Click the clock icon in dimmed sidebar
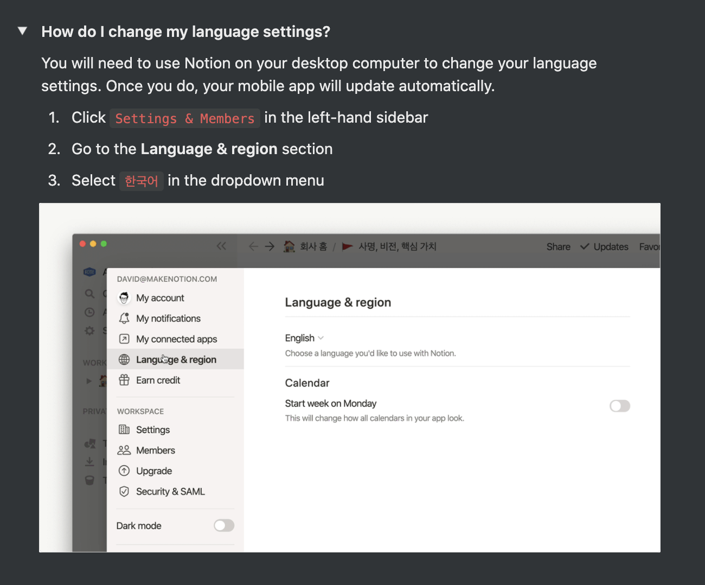705x585 pixels. (x=89, y=312)
